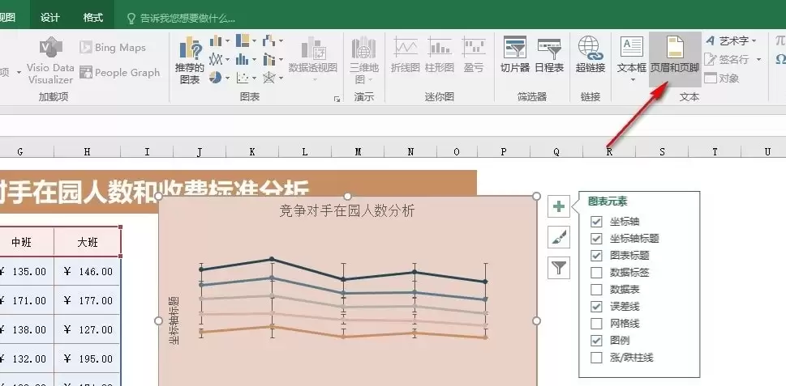This screenshot has height=386, width=786.
Task: Click the Header and Footer (页眉和页脚) icon
Action: (x=675, y=54)
